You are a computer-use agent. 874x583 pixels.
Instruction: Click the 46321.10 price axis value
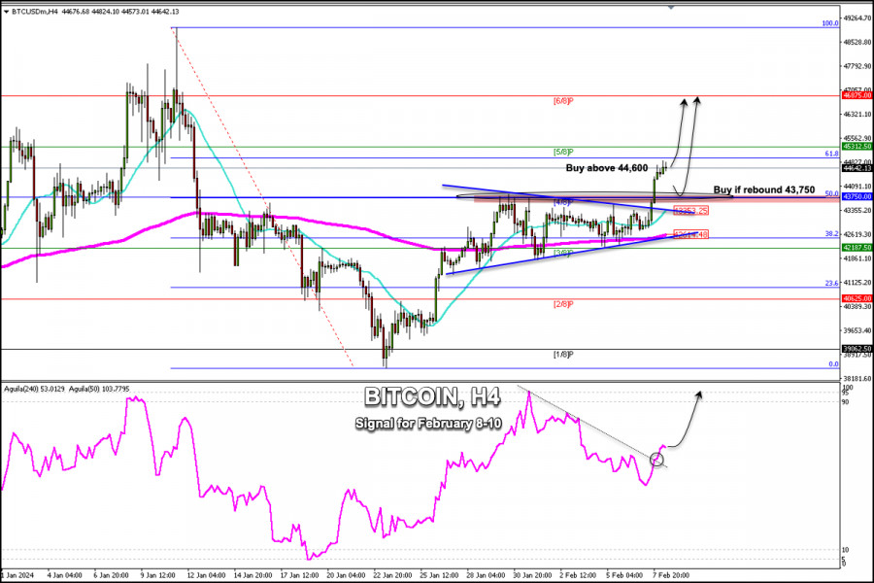pyautogui.click(x=857, y=114)
